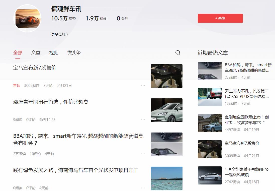This screenshot has height=191, width=275.
Task: Open sidebar article 天生实力不凡，长安第二代CS55 PLUS
Action: pos(247,94)
